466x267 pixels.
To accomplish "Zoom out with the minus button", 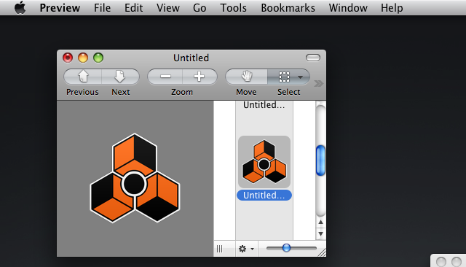I will [x=165, y=77].
